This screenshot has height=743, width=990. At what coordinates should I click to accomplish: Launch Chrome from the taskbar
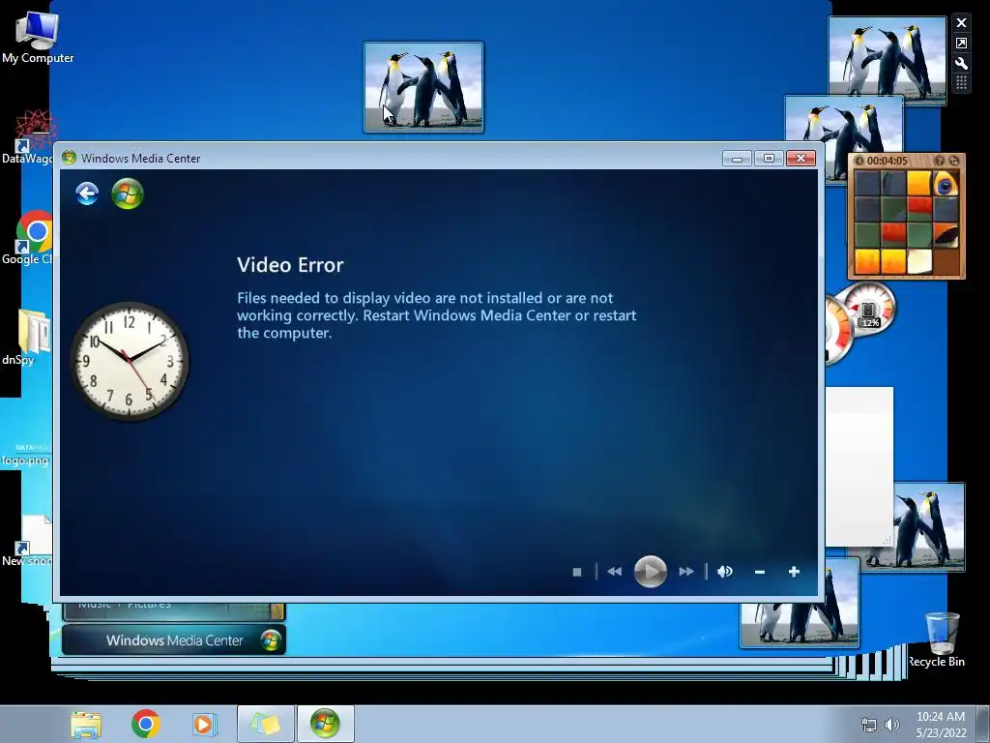pyautogui.click(x=145, y=724)
